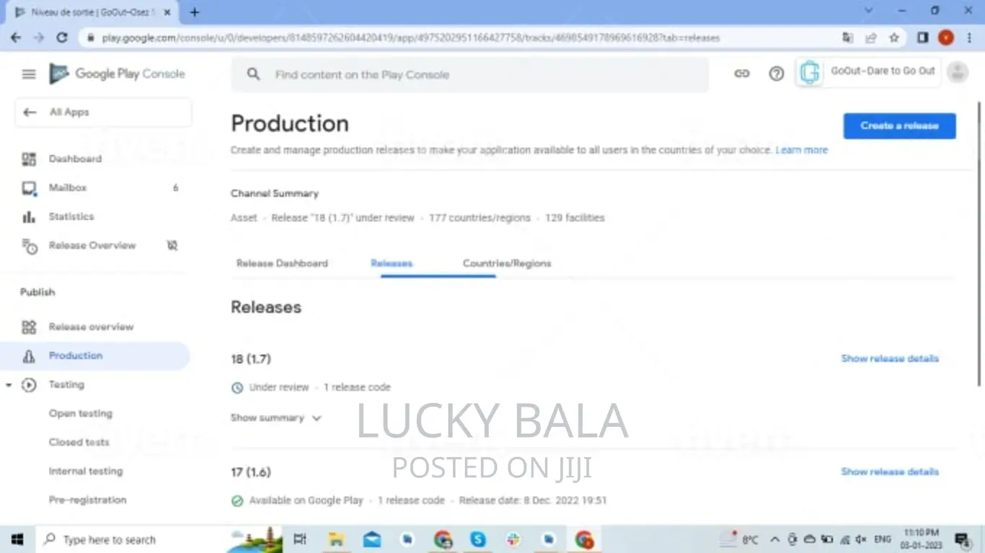Select the Production sidebar item
The image size is (985, 553).
(95, 356)
